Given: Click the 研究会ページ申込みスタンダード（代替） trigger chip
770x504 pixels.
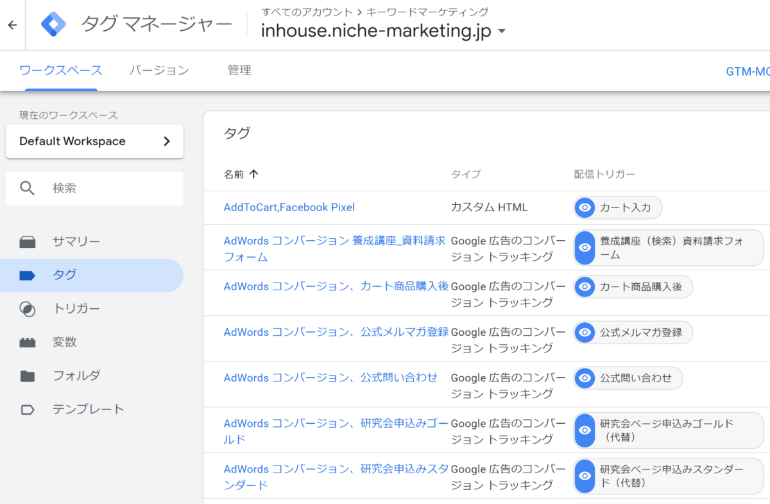Looking at the screenshot, I should tap(669, 476).
